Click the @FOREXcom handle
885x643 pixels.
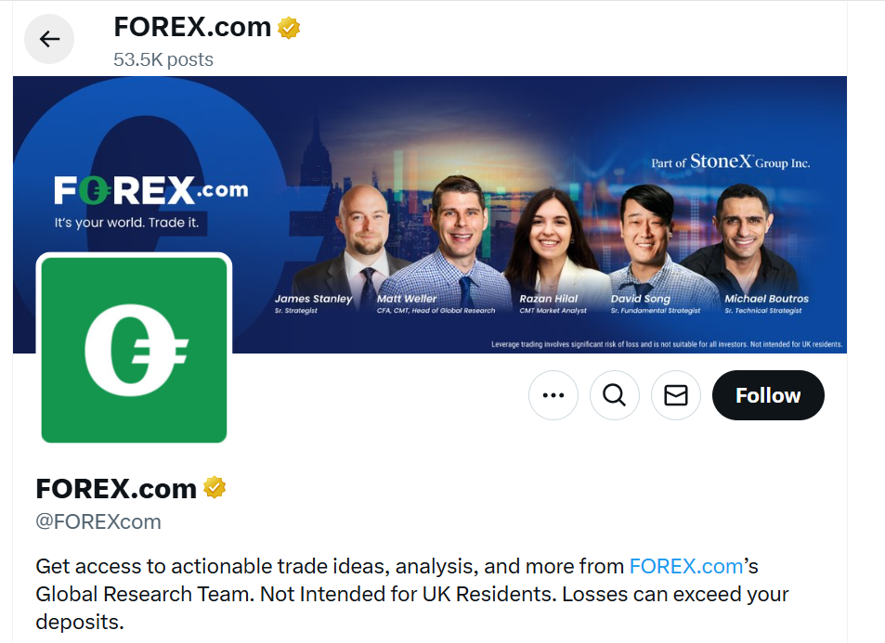click(x=98, y=521)
